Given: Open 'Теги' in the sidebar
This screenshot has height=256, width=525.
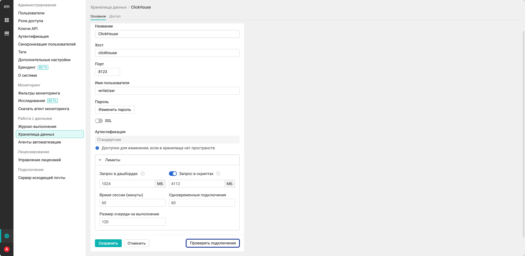Looking at the screenshot, I should (x=22, y=52).
